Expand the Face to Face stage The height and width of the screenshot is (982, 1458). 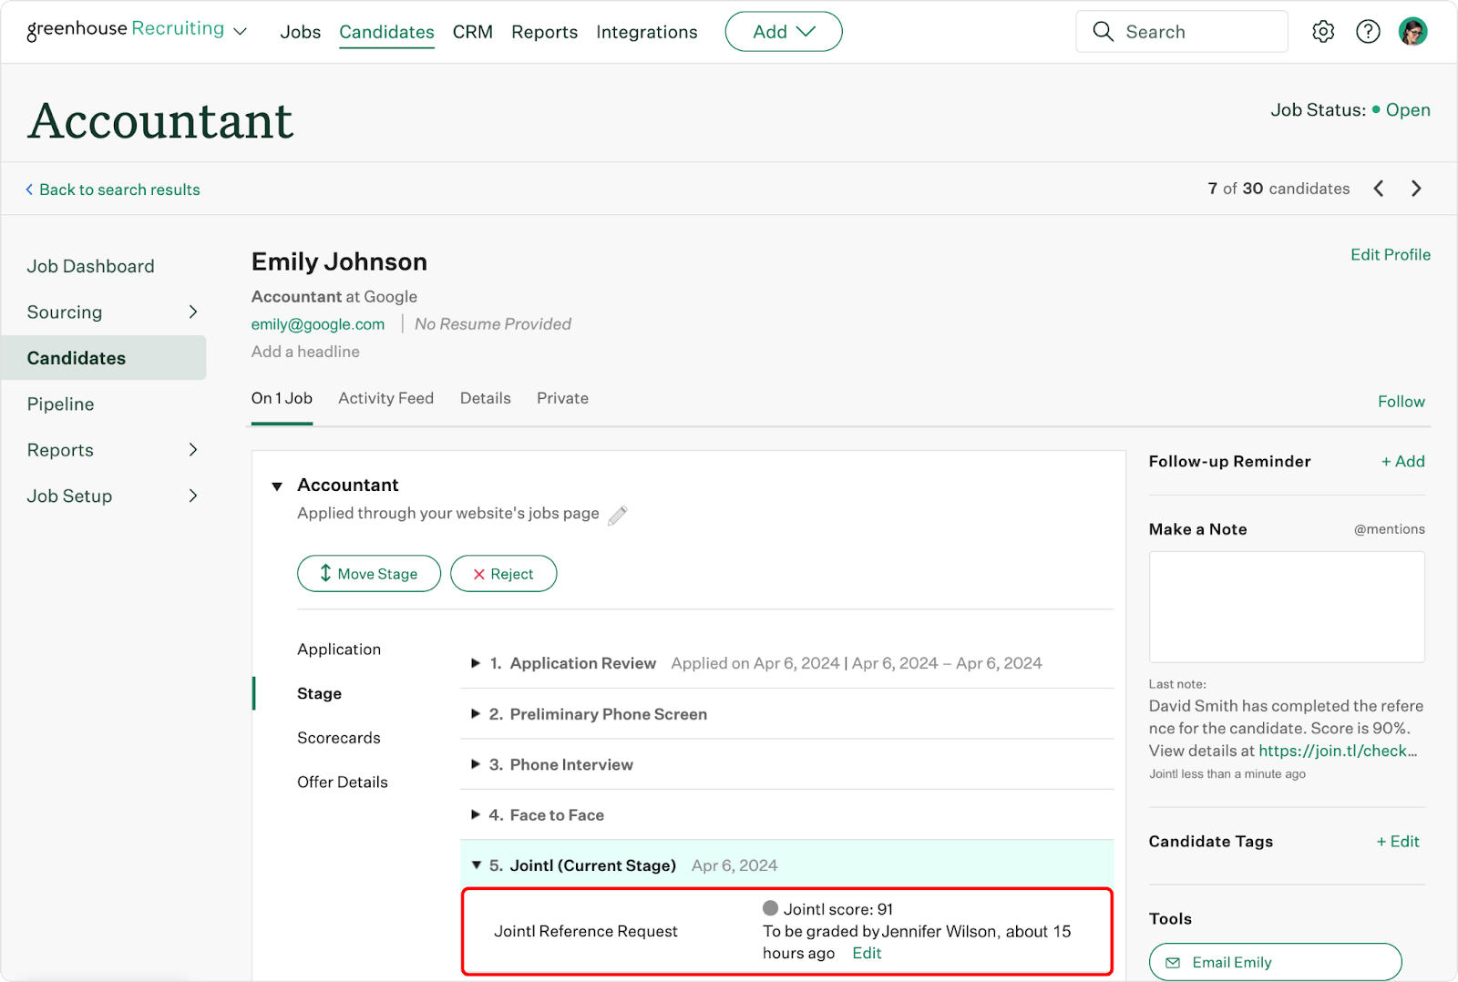coord(476,814)
